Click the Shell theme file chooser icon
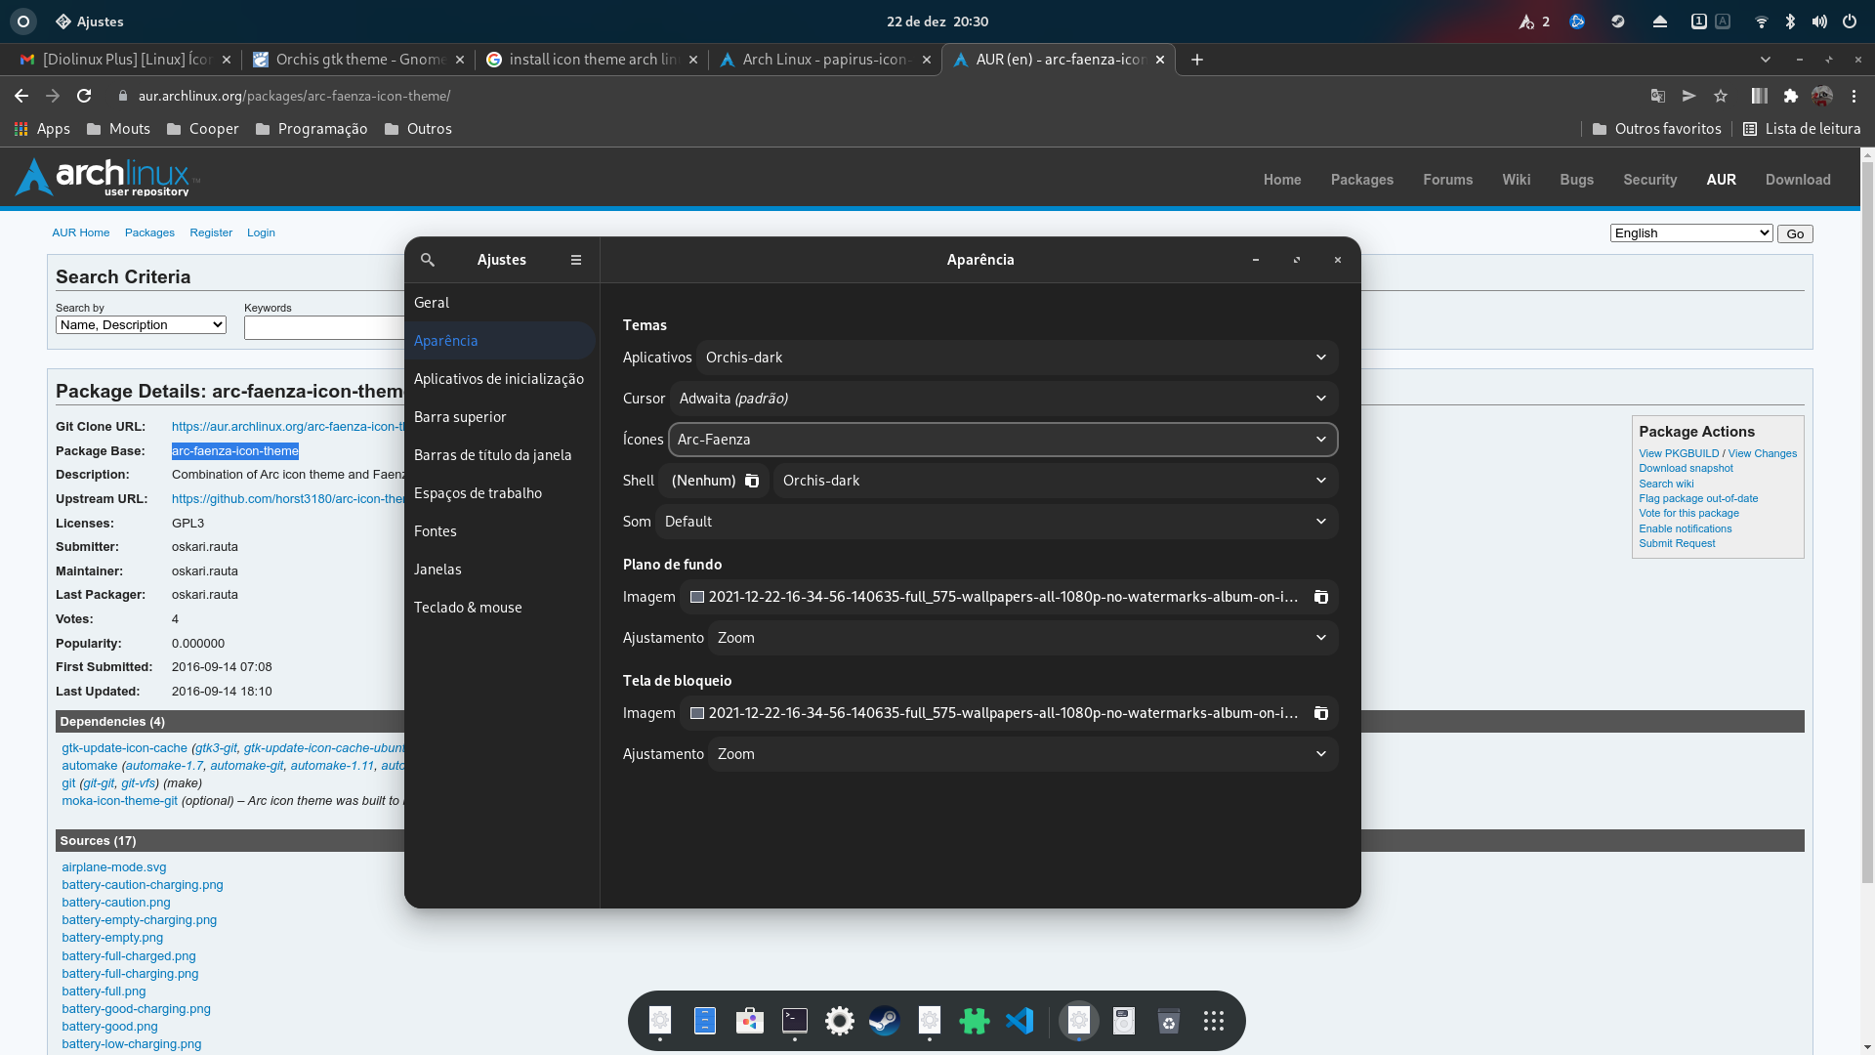 coord(752,481)
